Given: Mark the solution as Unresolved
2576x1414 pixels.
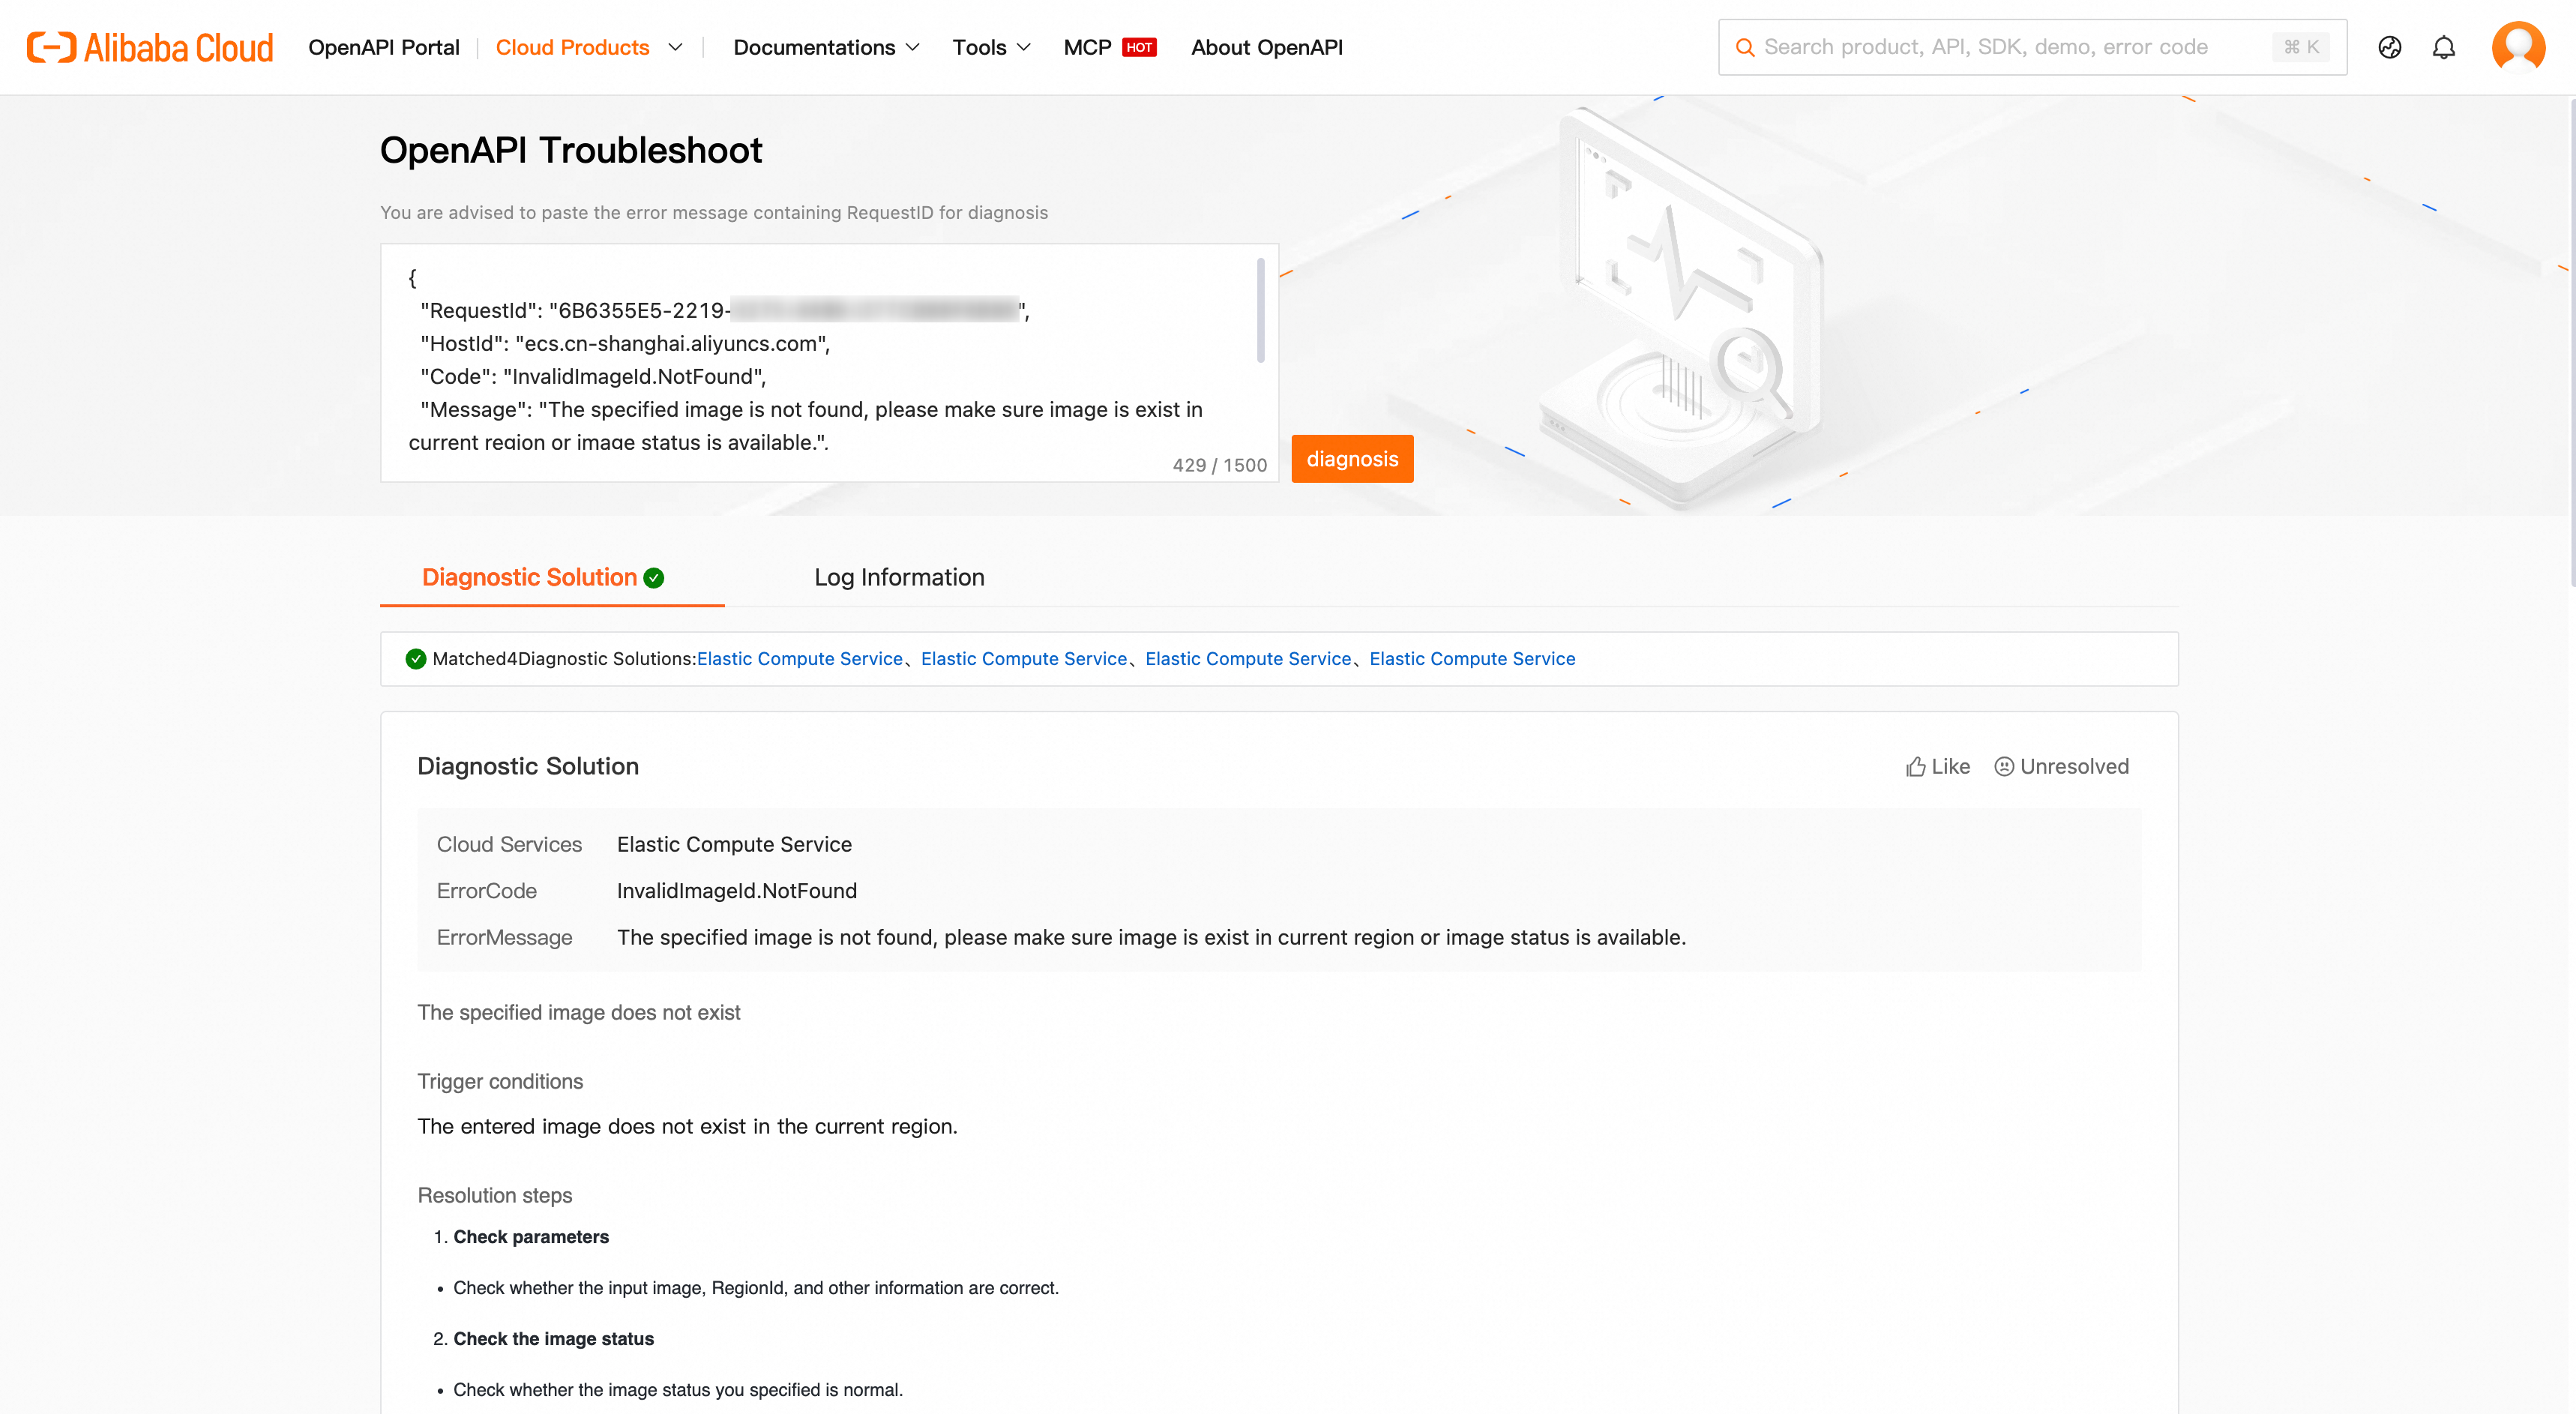Looking at the screenshot, I should pos(2061,767).
